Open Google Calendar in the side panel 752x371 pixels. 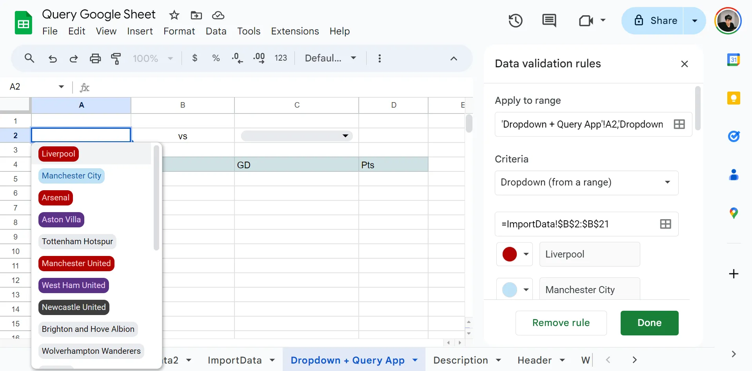pyautogui.click(x=734, y=59)
